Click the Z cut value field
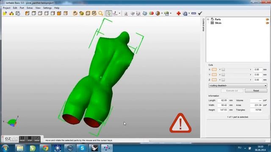The height and width of the screenshot is (152, 271). click(x=257, y=80)
